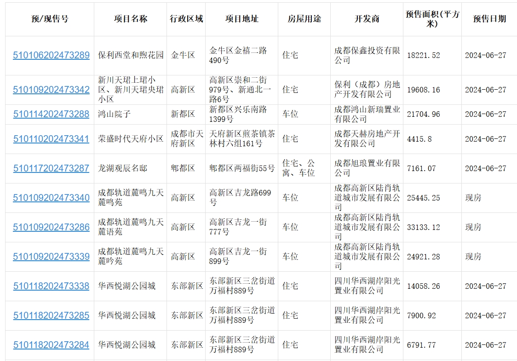Viewport: 517px width, 361px height.
Task: Click the 房屋用途 column header
Action: 304,19
